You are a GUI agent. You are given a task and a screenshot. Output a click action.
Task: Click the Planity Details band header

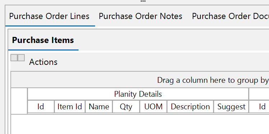(x=138, y=94)
